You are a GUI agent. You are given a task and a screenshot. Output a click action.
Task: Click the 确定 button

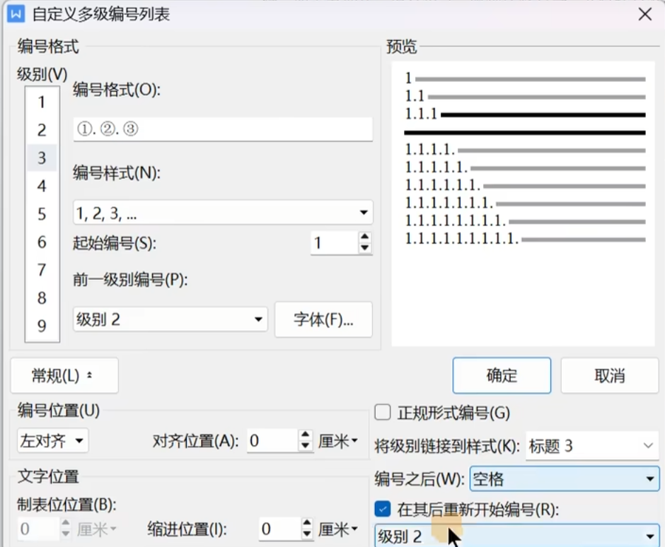(x=502, y=375)
